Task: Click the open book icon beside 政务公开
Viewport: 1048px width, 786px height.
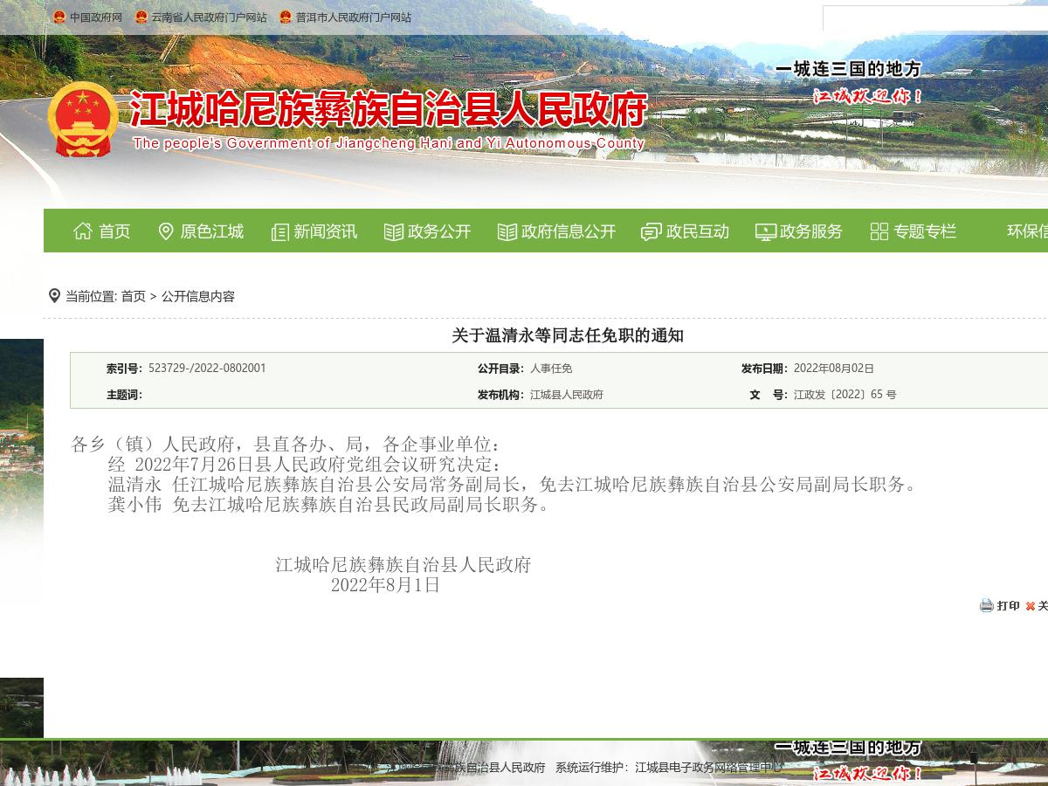Action: coord(394,231)
